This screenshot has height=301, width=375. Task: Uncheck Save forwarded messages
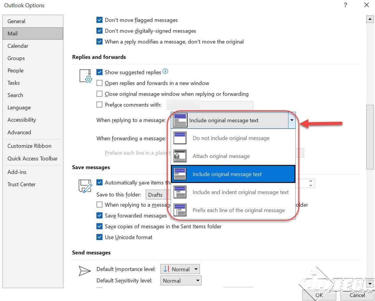(100, 215)
